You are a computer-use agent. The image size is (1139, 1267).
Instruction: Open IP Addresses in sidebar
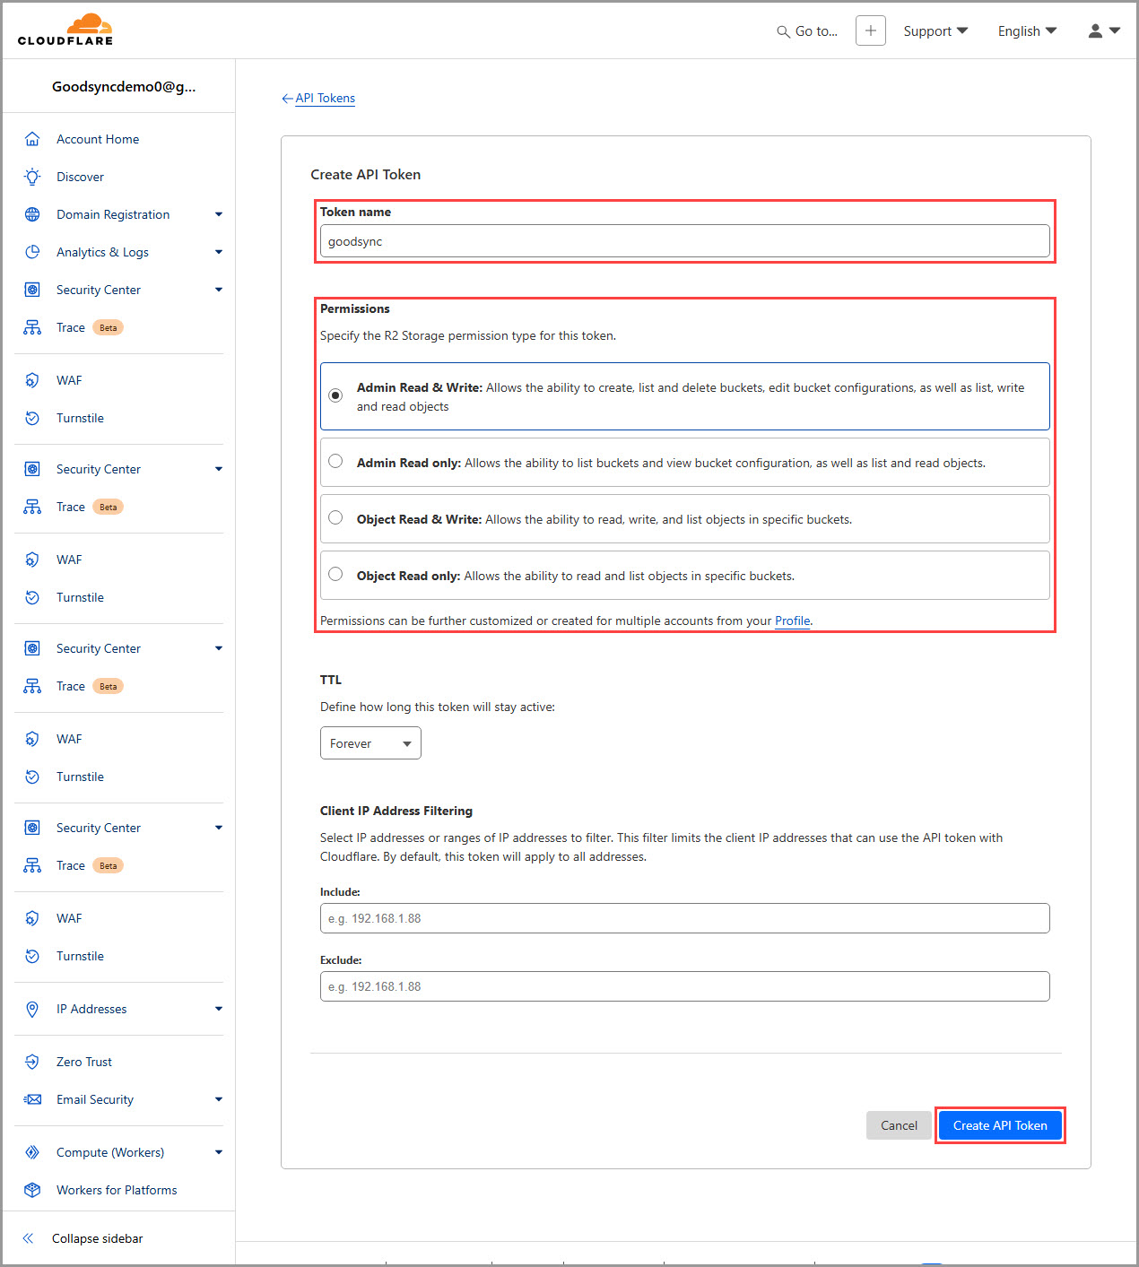point(91,1009)
